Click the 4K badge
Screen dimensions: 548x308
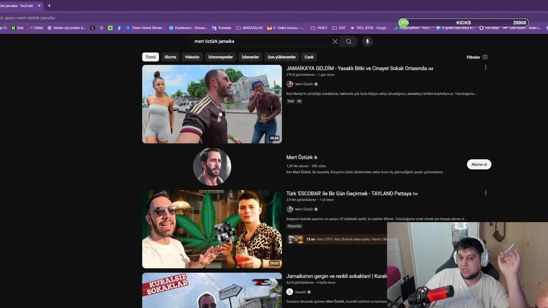point(299,101)
